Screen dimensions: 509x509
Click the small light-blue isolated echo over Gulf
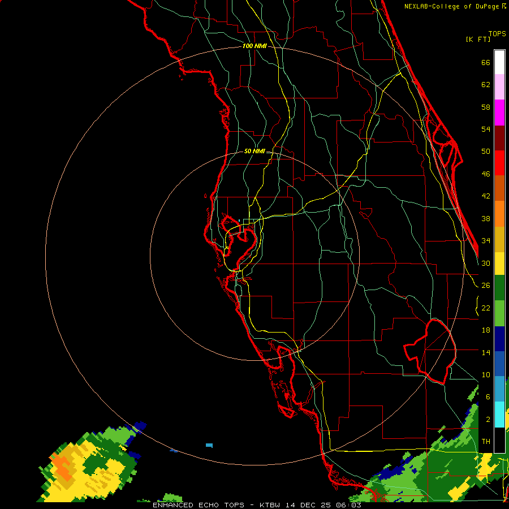coord(209,445)
